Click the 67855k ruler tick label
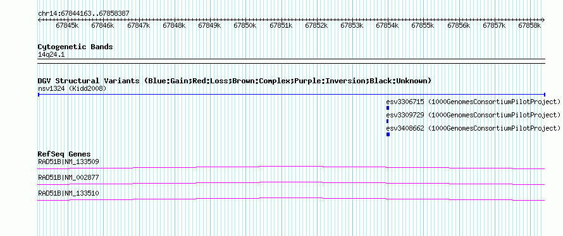This screenshot has width=563, height=236. (423, 25)
